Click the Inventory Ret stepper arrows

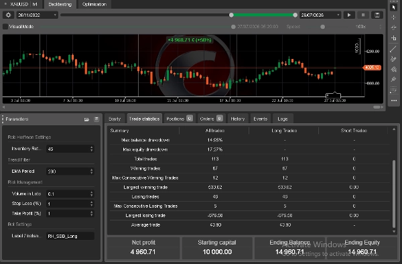pos(92,149)
